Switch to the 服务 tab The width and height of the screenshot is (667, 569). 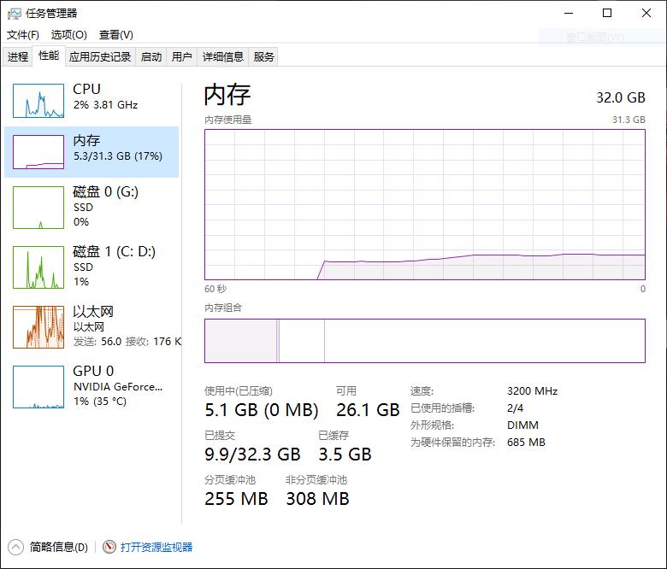coord(264,57)
